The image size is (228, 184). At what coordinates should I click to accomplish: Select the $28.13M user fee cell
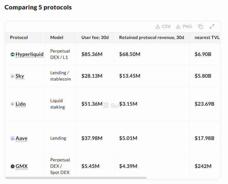point(95,76)
